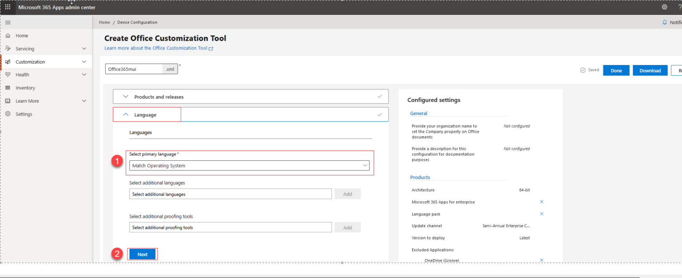This screenshot has width=682, height=278.
Task: Collapse navigation with the hamburger icon
Action: point(8,22)
